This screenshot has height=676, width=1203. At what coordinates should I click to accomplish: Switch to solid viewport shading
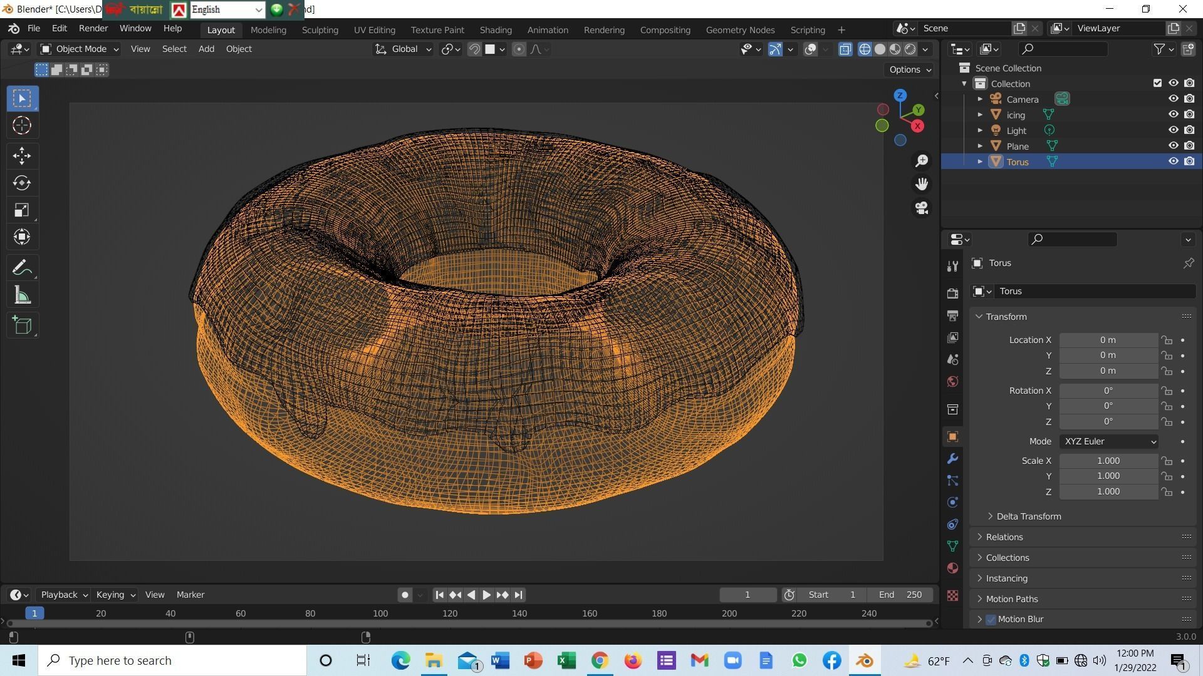tap(880, 49)
